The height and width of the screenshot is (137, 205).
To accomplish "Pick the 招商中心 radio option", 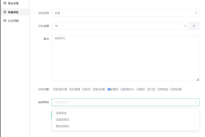I will coord(122,89).
